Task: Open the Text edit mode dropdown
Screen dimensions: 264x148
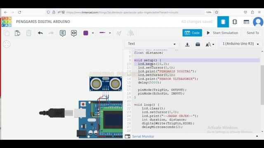Action: pyautogui.click(x=152, y=44)
